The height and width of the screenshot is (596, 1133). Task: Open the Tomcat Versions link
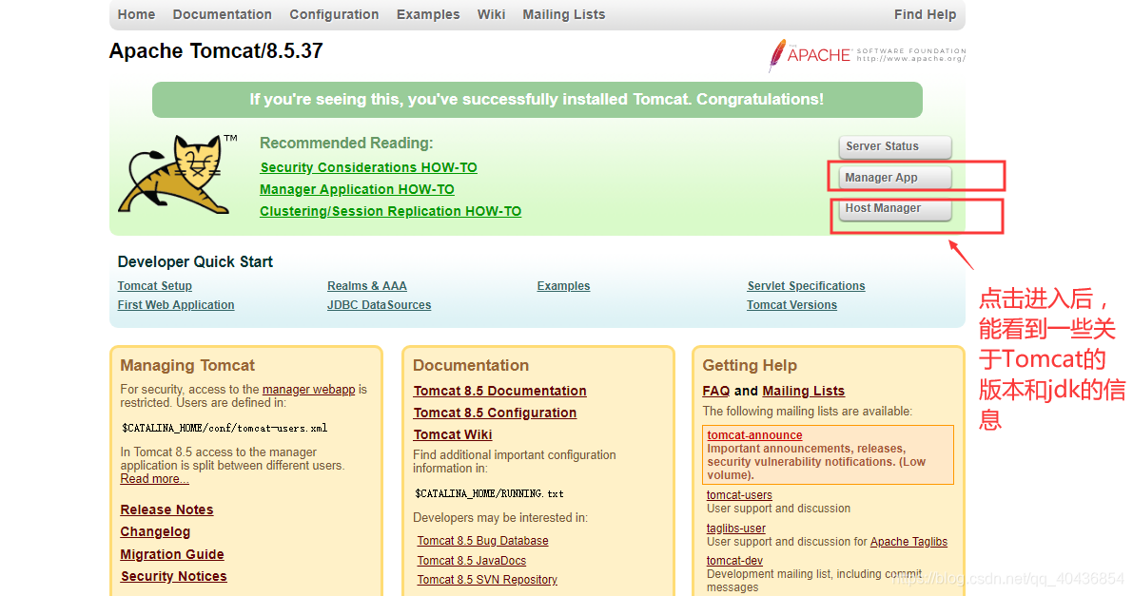click(791, 305)
